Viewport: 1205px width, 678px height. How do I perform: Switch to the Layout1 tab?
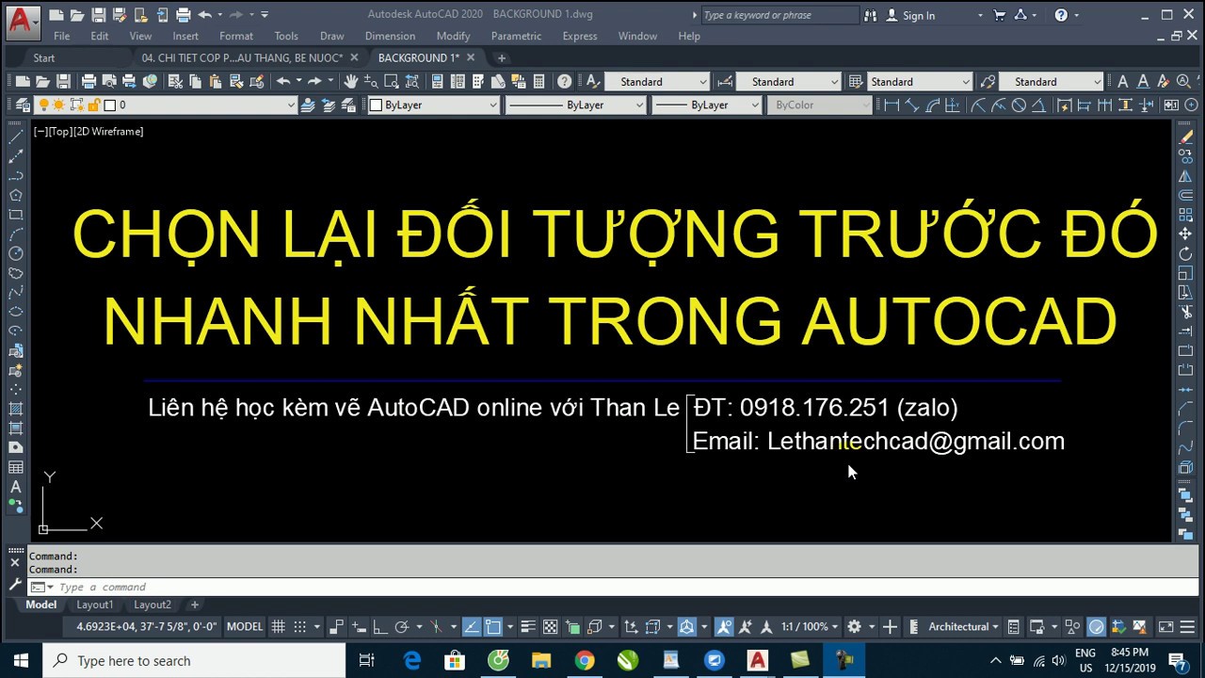(x=95, y=605)
